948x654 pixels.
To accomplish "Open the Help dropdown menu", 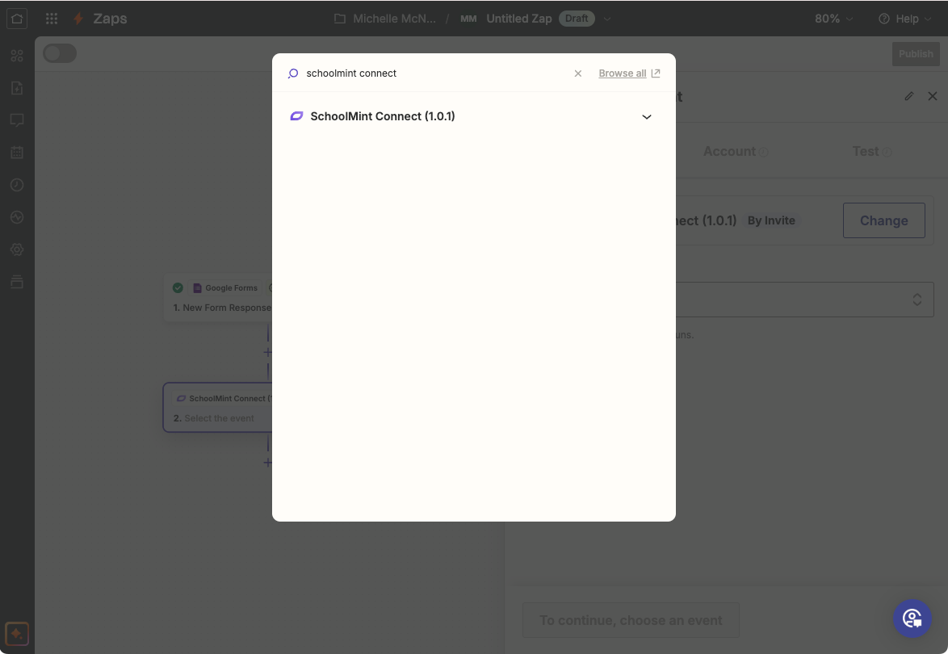I will click(905, 19).
